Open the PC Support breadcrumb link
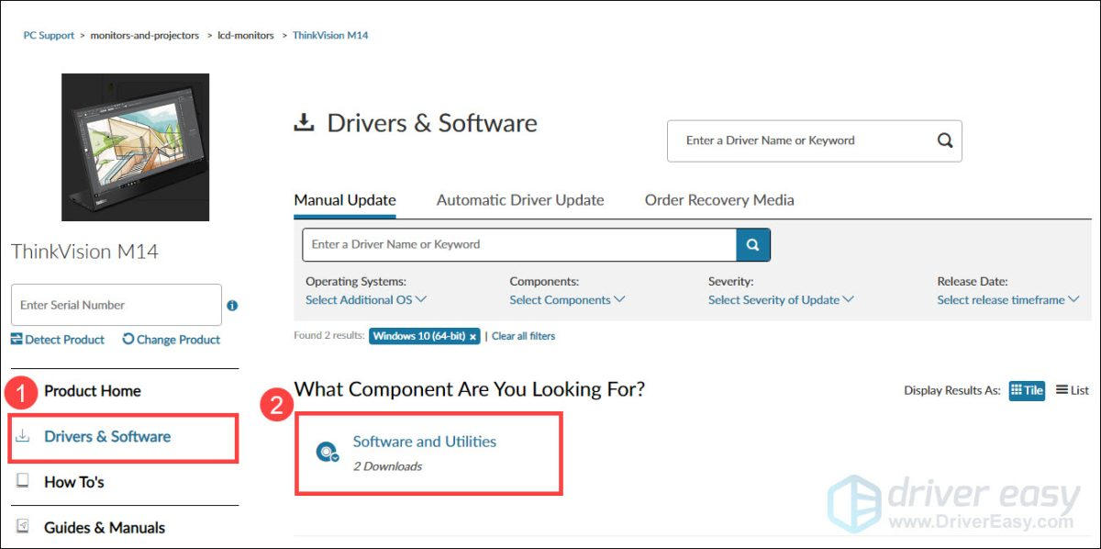This screenshot has height=549, width=1101. click(48, 35)
